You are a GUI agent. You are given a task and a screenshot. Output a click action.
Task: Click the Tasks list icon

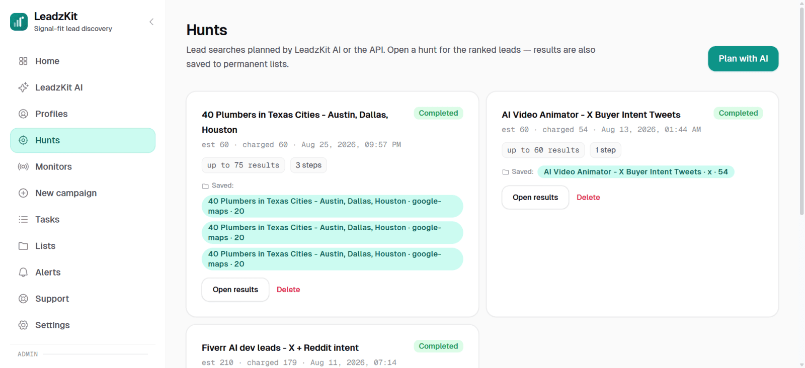[23, 219]
